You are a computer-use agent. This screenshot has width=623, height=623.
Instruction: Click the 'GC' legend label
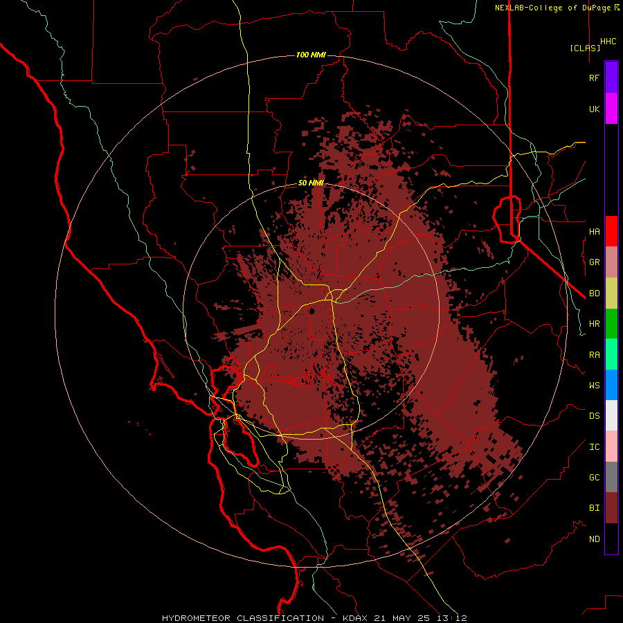point(595,478)
